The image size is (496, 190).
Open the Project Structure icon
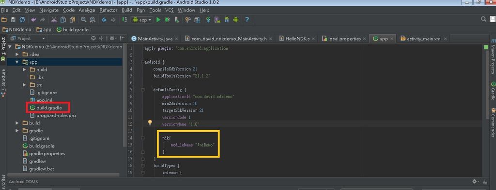(x=197, y=20)
